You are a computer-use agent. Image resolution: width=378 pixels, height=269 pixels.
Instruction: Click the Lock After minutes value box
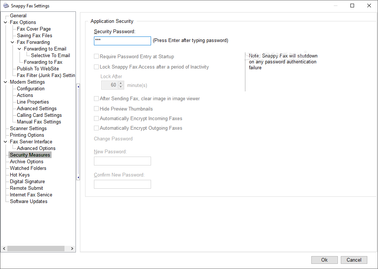point(110,85)
